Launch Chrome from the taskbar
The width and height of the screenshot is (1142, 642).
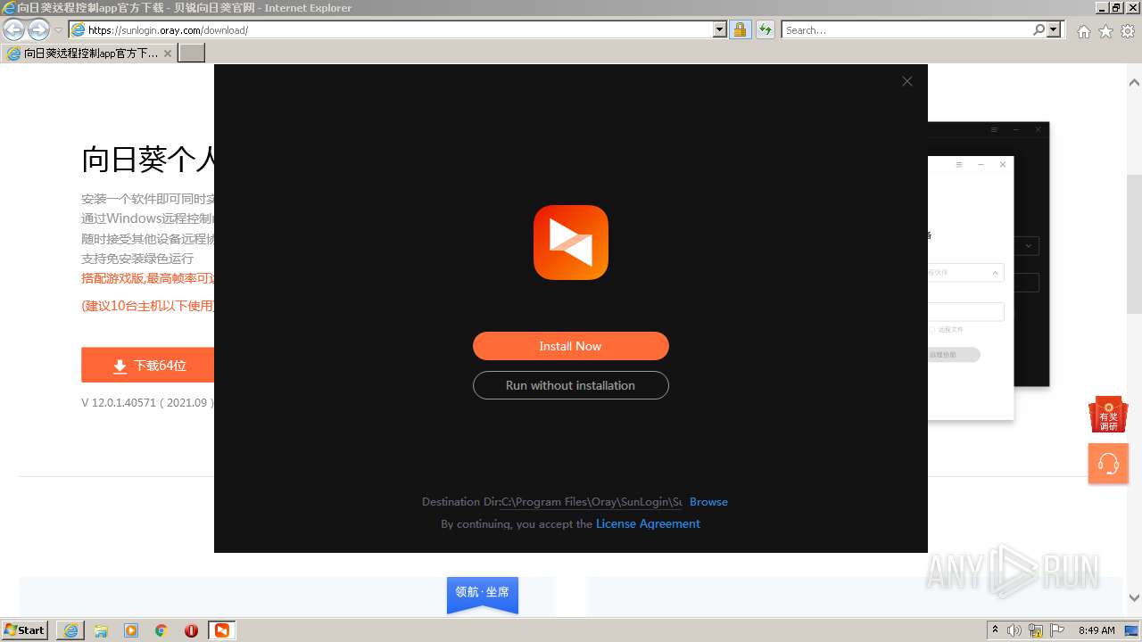(161, 630)
